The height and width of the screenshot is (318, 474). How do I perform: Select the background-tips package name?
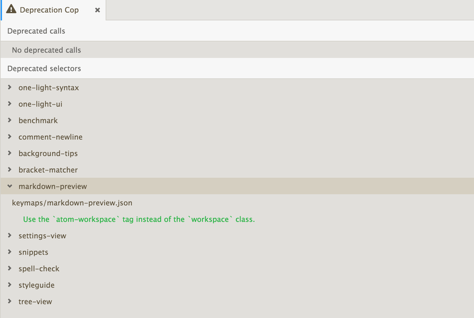(x=48, y=153)
